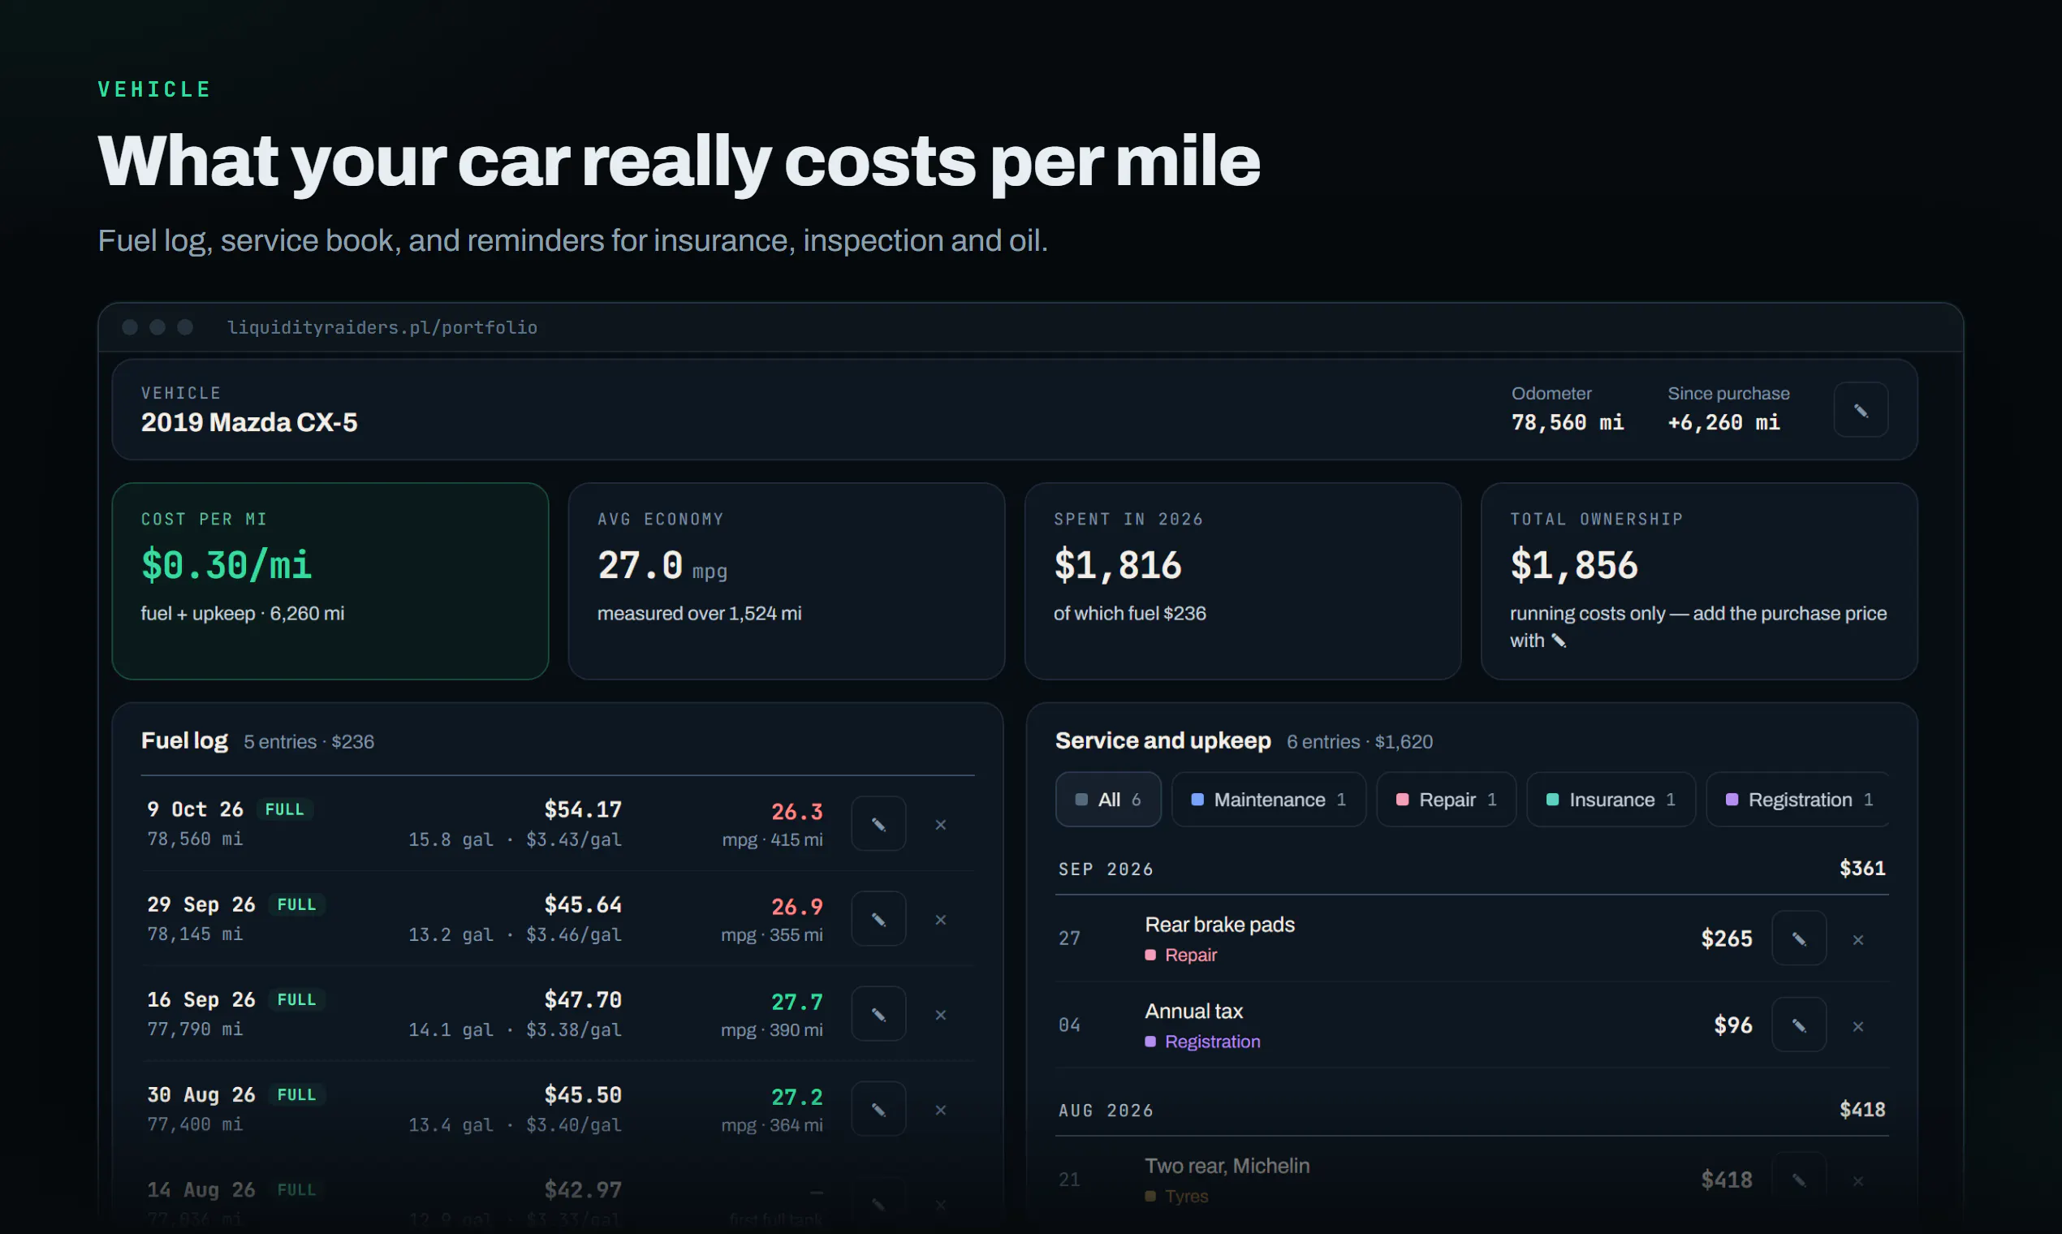Click the Fuel log heading

[x=184, y=740]
